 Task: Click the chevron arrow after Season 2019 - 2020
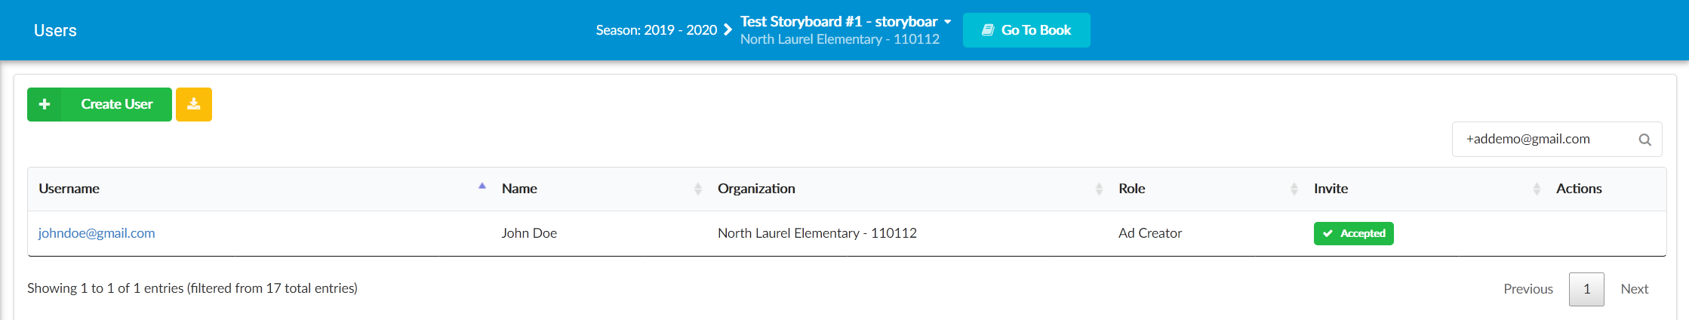pos(728,30)
